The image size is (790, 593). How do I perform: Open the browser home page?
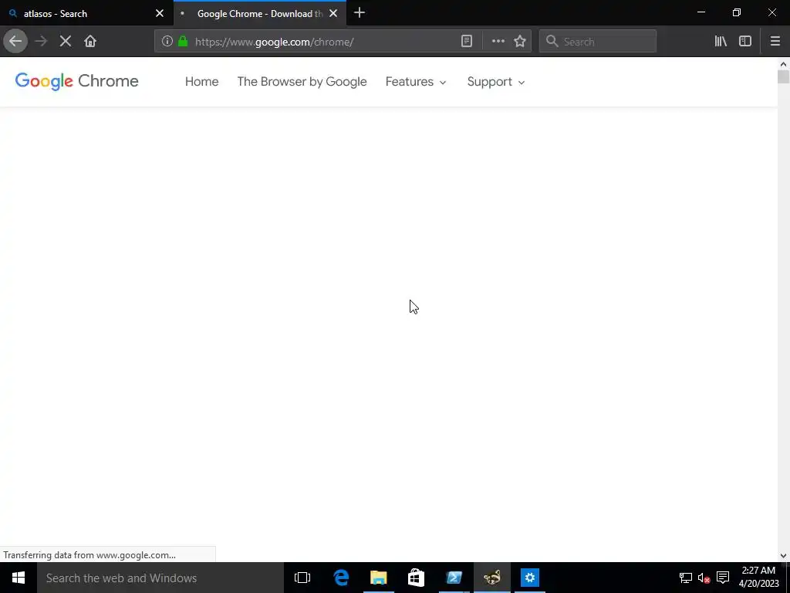[90, 42]
